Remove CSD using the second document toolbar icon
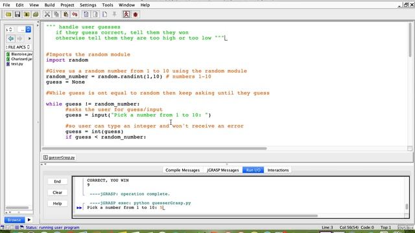This screenshot has width=415, height=233. click(x=95, y=14)
